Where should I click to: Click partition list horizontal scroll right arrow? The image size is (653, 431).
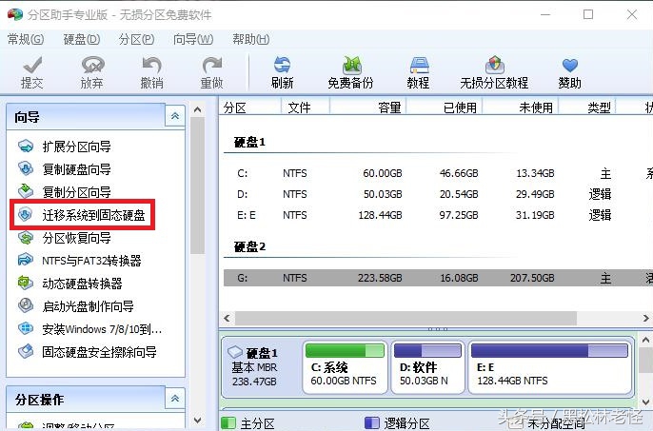tap(646, 318)
